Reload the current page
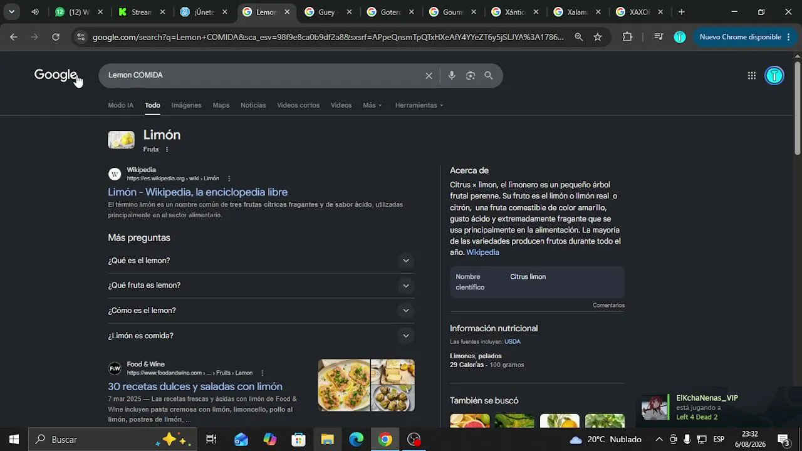This screenshot has height=451, width=802. click(56, 37)
